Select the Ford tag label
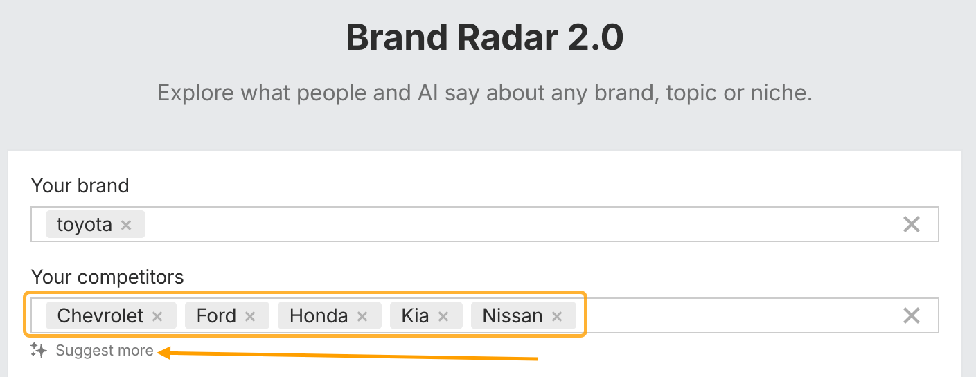 coord(216,316)
